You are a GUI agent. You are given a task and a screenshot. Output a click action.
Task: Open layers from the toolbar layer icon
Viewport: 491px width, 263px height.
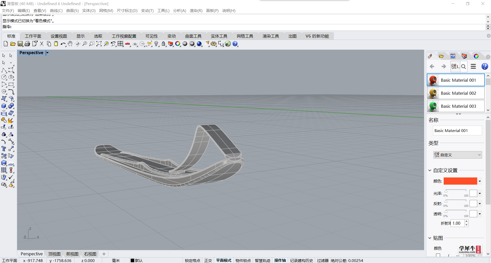[171, 44]
